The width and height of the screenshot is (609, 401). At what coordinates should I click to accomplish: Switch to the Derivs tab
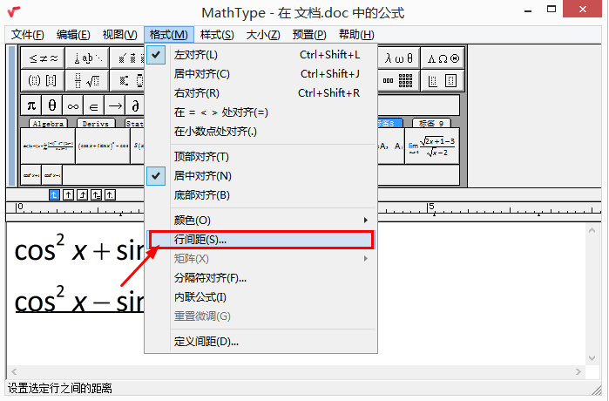click(x=96, y=123)
